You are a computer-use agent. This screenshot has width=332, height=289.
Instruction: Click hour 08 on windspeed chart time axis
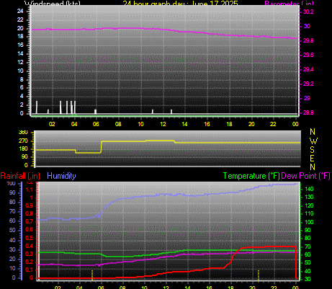118,124
